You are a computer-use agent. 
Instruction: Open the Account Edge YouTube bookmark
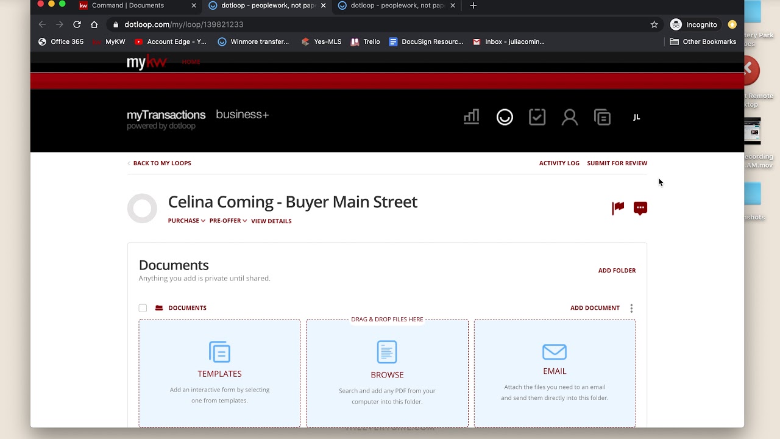(170, 41)
